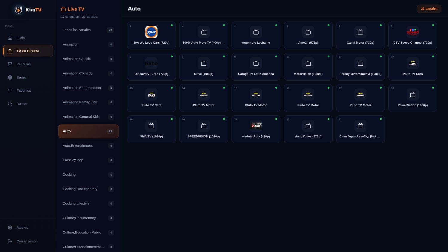The width and height of the screenshot is (448, 252).
Task: Open the Cooking;Documentary category
Action: (88, 189)
